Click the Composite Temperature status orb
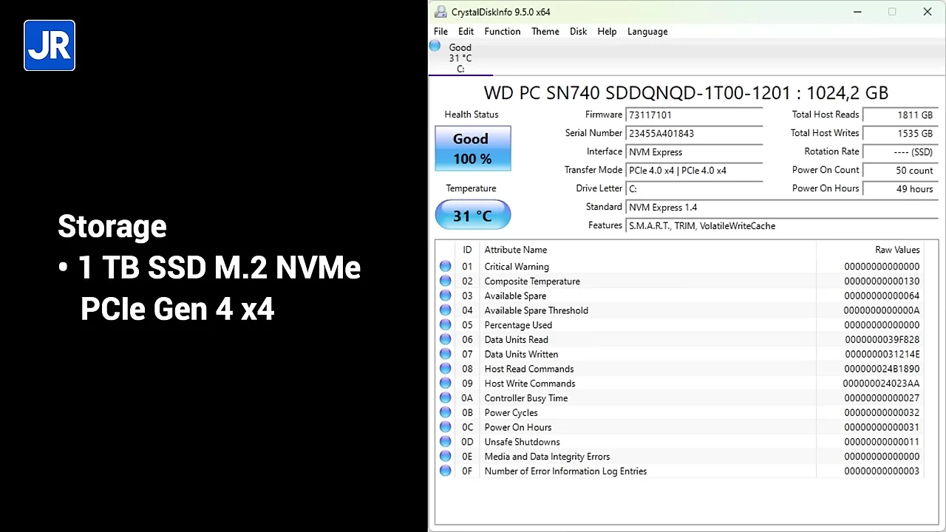This screenshot has width=946, height=532. click(x=445, y=282)
